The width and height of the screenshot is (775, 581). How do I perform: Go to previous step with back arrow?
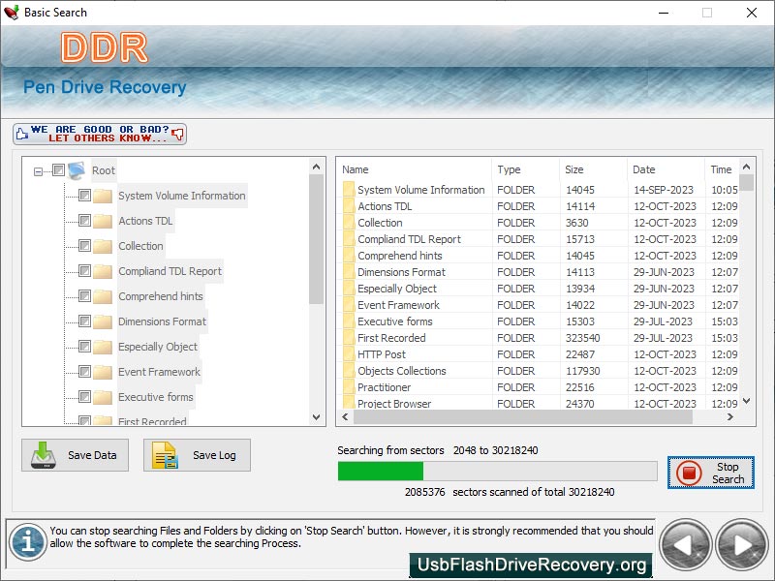685,545
